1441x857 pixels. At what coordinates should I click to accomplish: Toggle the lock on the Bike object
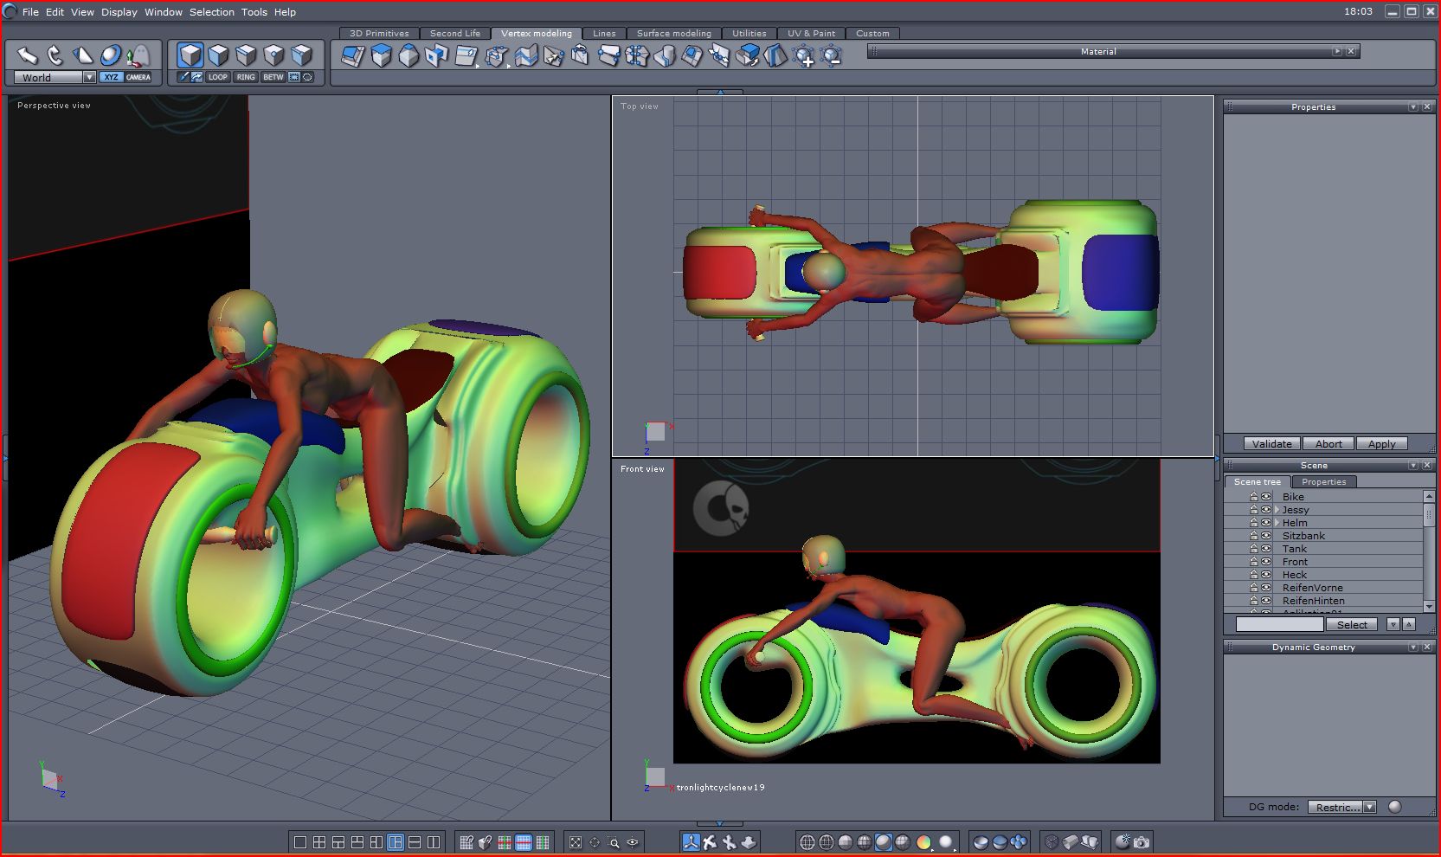point(1253,497)
